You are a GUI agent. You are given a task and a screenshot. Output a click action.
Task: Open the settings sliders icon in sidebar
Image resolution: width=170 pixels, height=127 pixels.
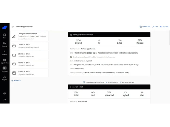[5, 100]
